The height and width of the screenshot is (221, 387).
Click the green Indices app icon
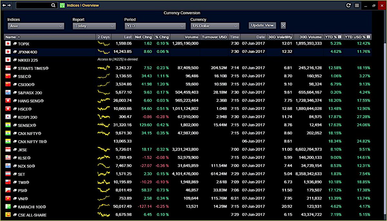coord(62,5)
